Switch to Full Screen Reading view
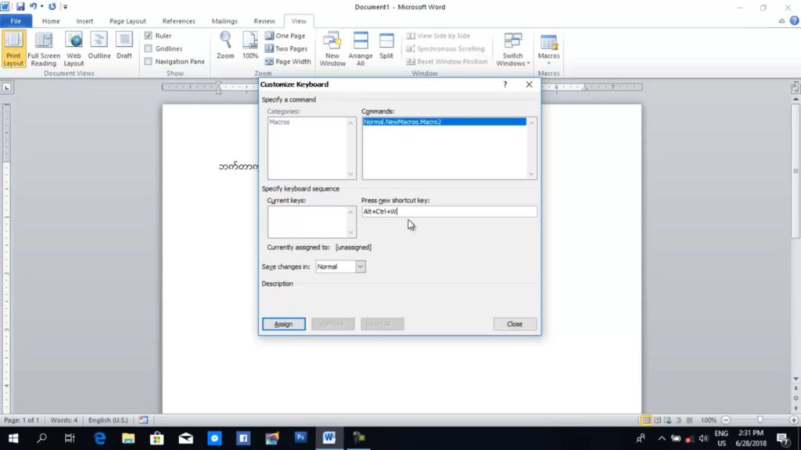 click(x=44, y=48)
